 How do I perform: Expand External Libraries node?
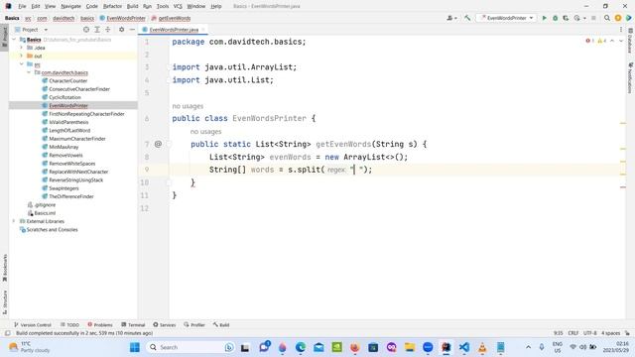14,221
